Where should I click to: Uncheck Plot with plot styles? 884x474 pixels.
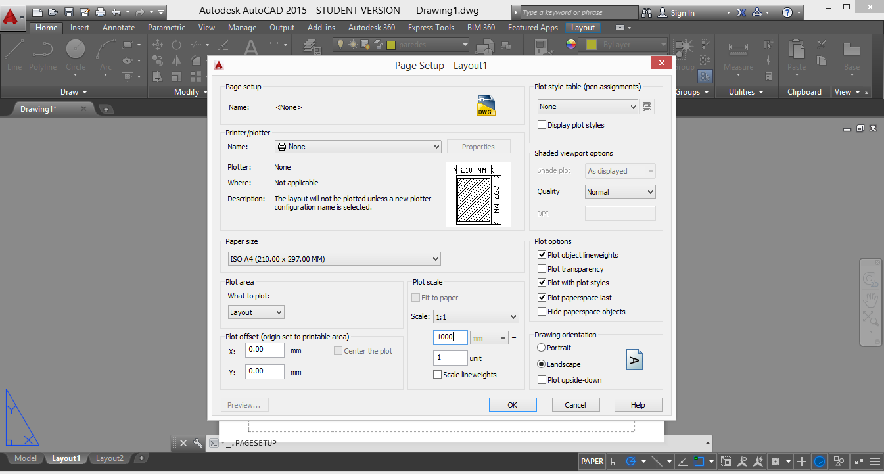[x=542, y=283]
